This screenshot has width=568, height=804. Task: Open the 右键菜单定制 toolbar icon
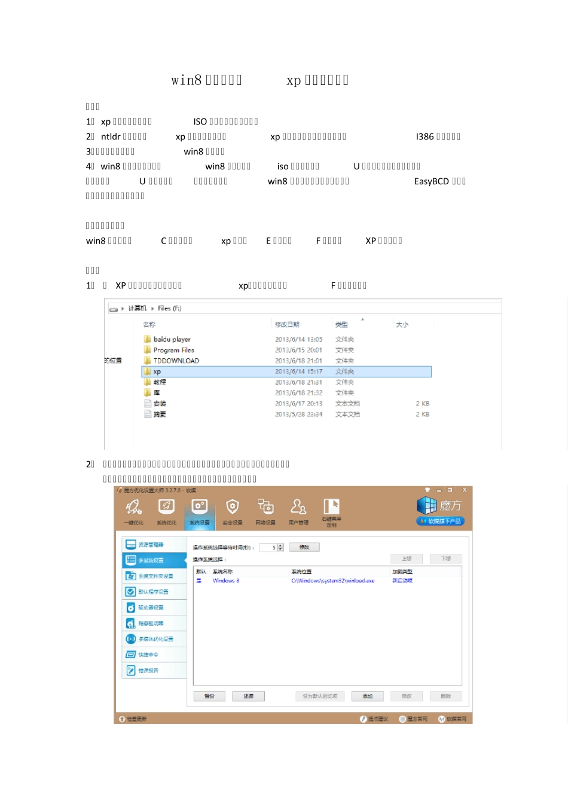[331, 512]
